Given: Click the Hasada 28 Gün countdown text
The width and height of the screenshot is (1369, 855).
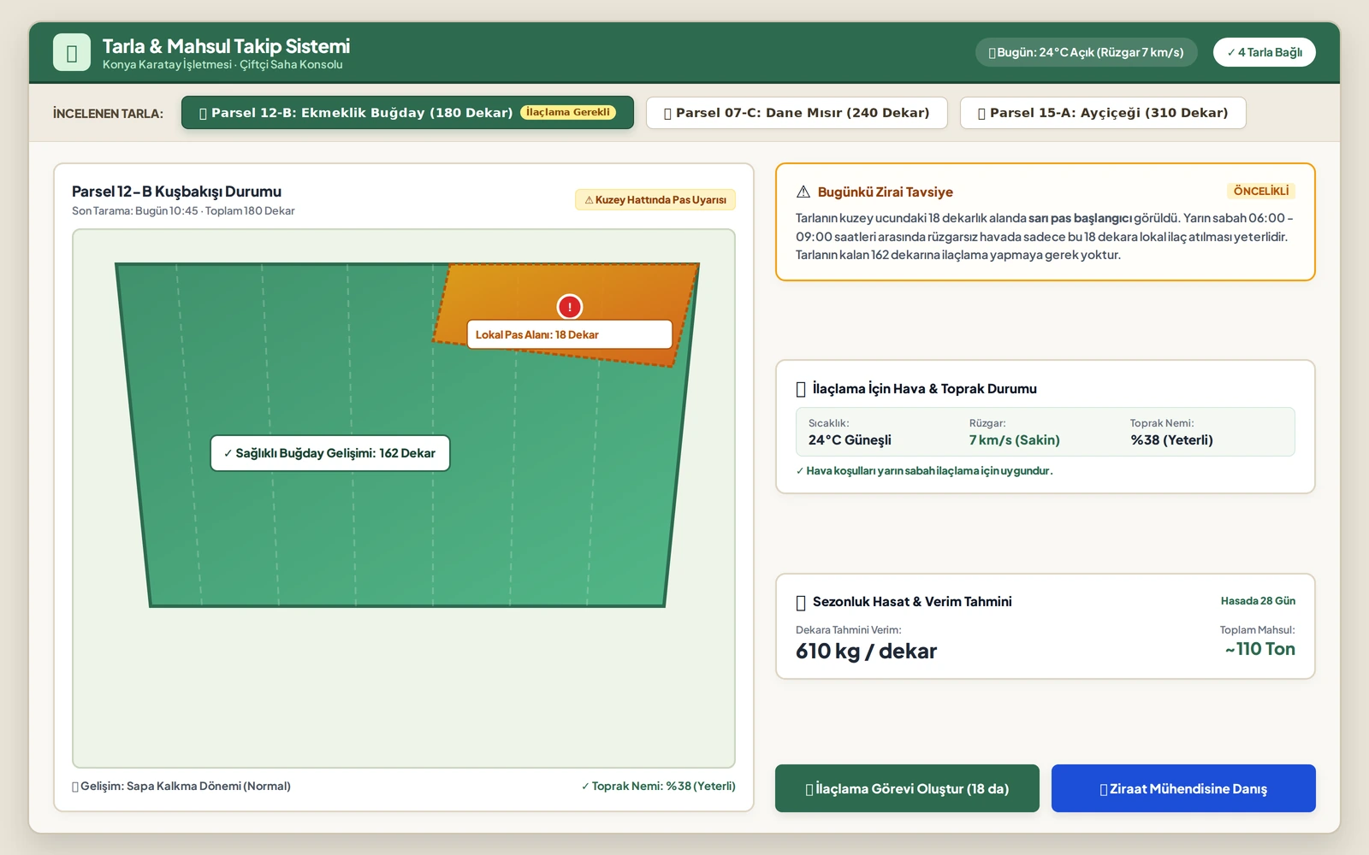Looking at the screenshot, I should (x=1258, y=601).
